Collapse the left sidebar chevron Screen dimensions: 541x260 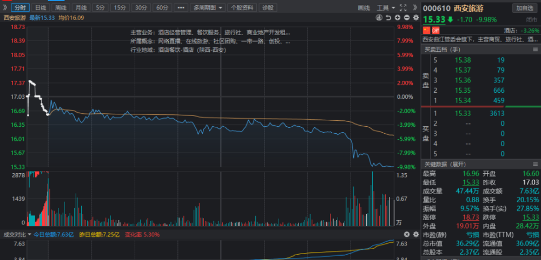(4, 7)
